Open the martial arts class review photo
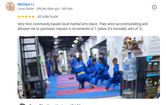Screen dimensions: 166x105 coord(89,67)
